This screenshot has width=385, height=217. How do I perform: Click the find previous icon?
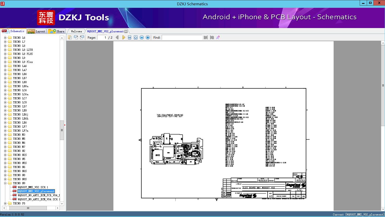click(206, 37)
